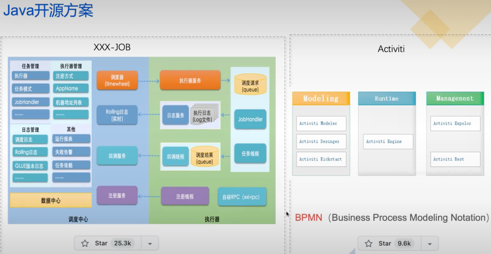Viewport: 491px width, 254px height.
Task: Click the red BPMN text
Action: click(308, 218)
